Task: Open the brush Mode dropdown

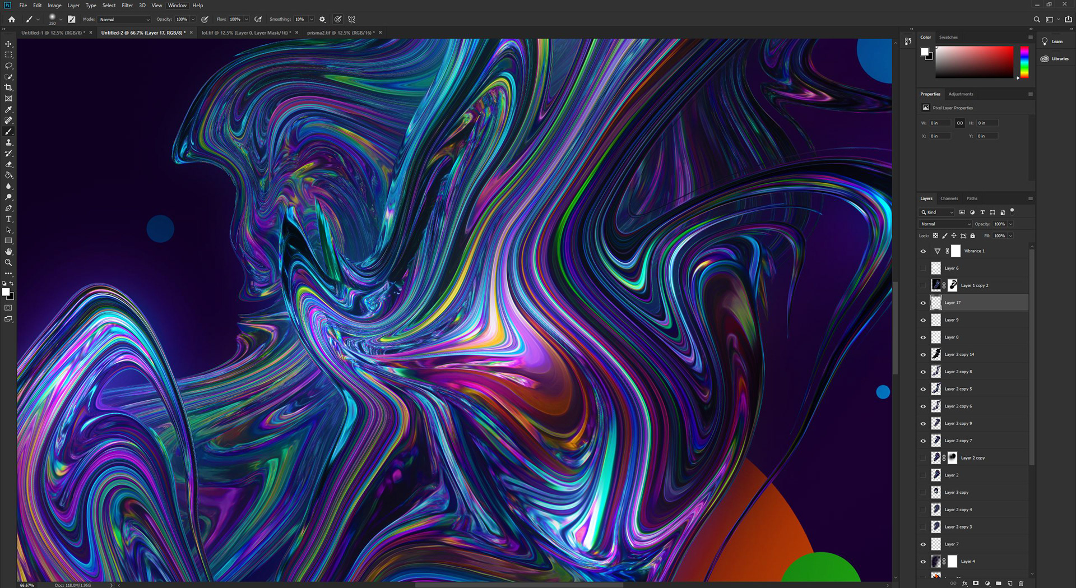Action: point(124,19)
